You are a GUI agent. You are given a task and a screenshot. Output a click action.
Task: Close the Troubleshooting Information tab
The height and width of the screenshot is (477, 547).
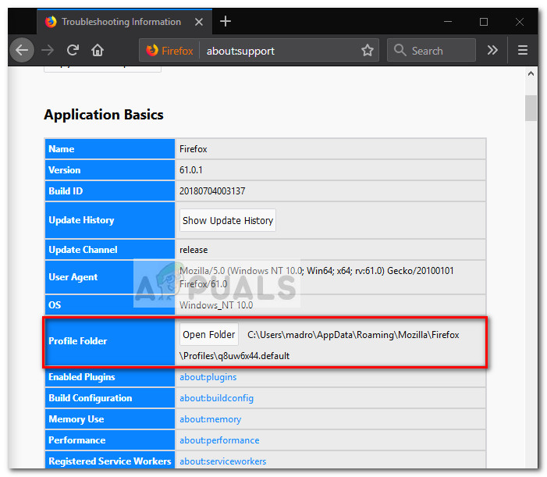[199, 22]
